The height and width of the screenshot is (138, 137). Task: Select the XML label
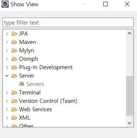25,118
